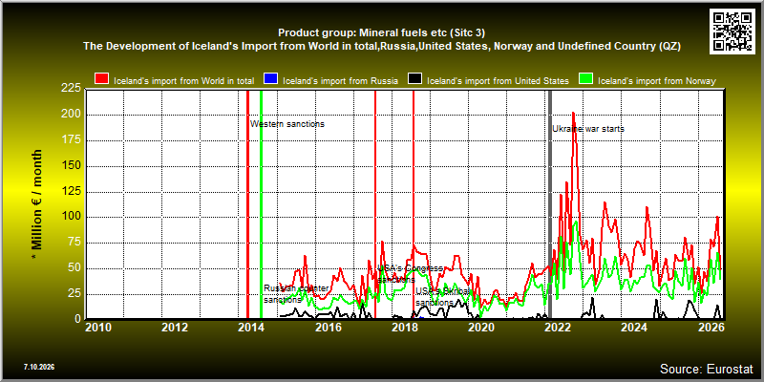The image size is (764, 382).
Task: Click the y-axis value "75"
Action: click(75, 243)
